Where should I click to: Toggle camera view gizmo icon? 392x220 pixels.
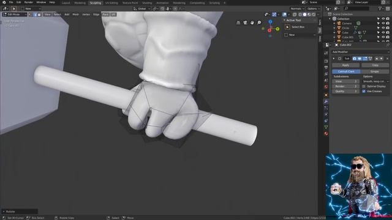(245, 23)
